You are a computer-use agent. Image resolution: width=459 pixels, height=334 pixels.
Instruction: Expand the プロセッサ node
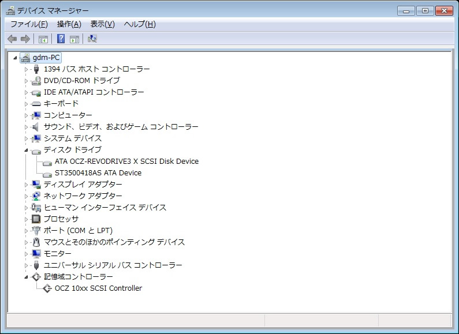[26, 219]
